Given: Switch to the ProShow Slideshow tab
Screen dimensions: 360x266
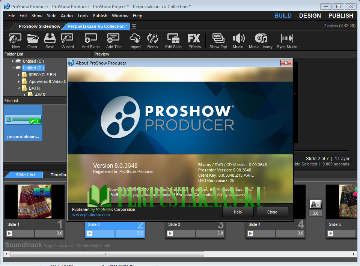Looking at the screenshot, I should point(39,26).
